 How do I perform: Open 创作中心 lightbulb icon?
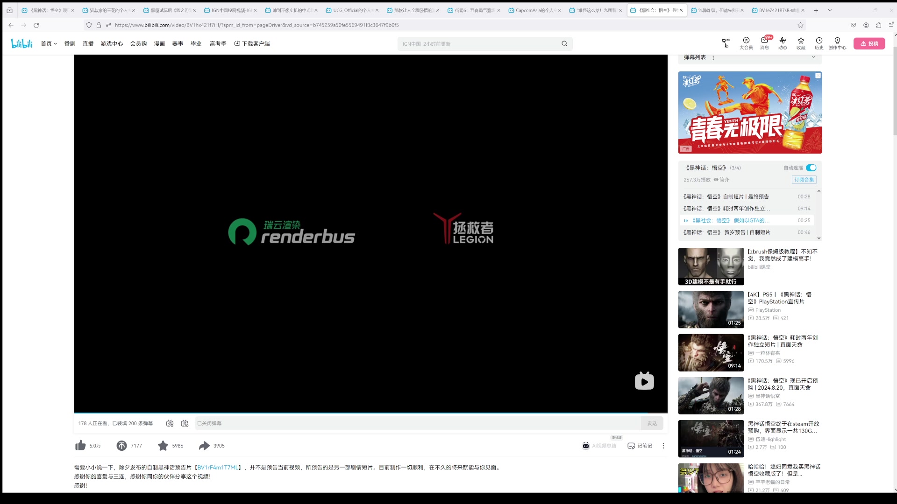pyautogui.click(x=837, y=43)
